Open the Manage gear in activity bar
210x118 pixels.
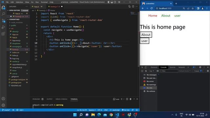3,105
